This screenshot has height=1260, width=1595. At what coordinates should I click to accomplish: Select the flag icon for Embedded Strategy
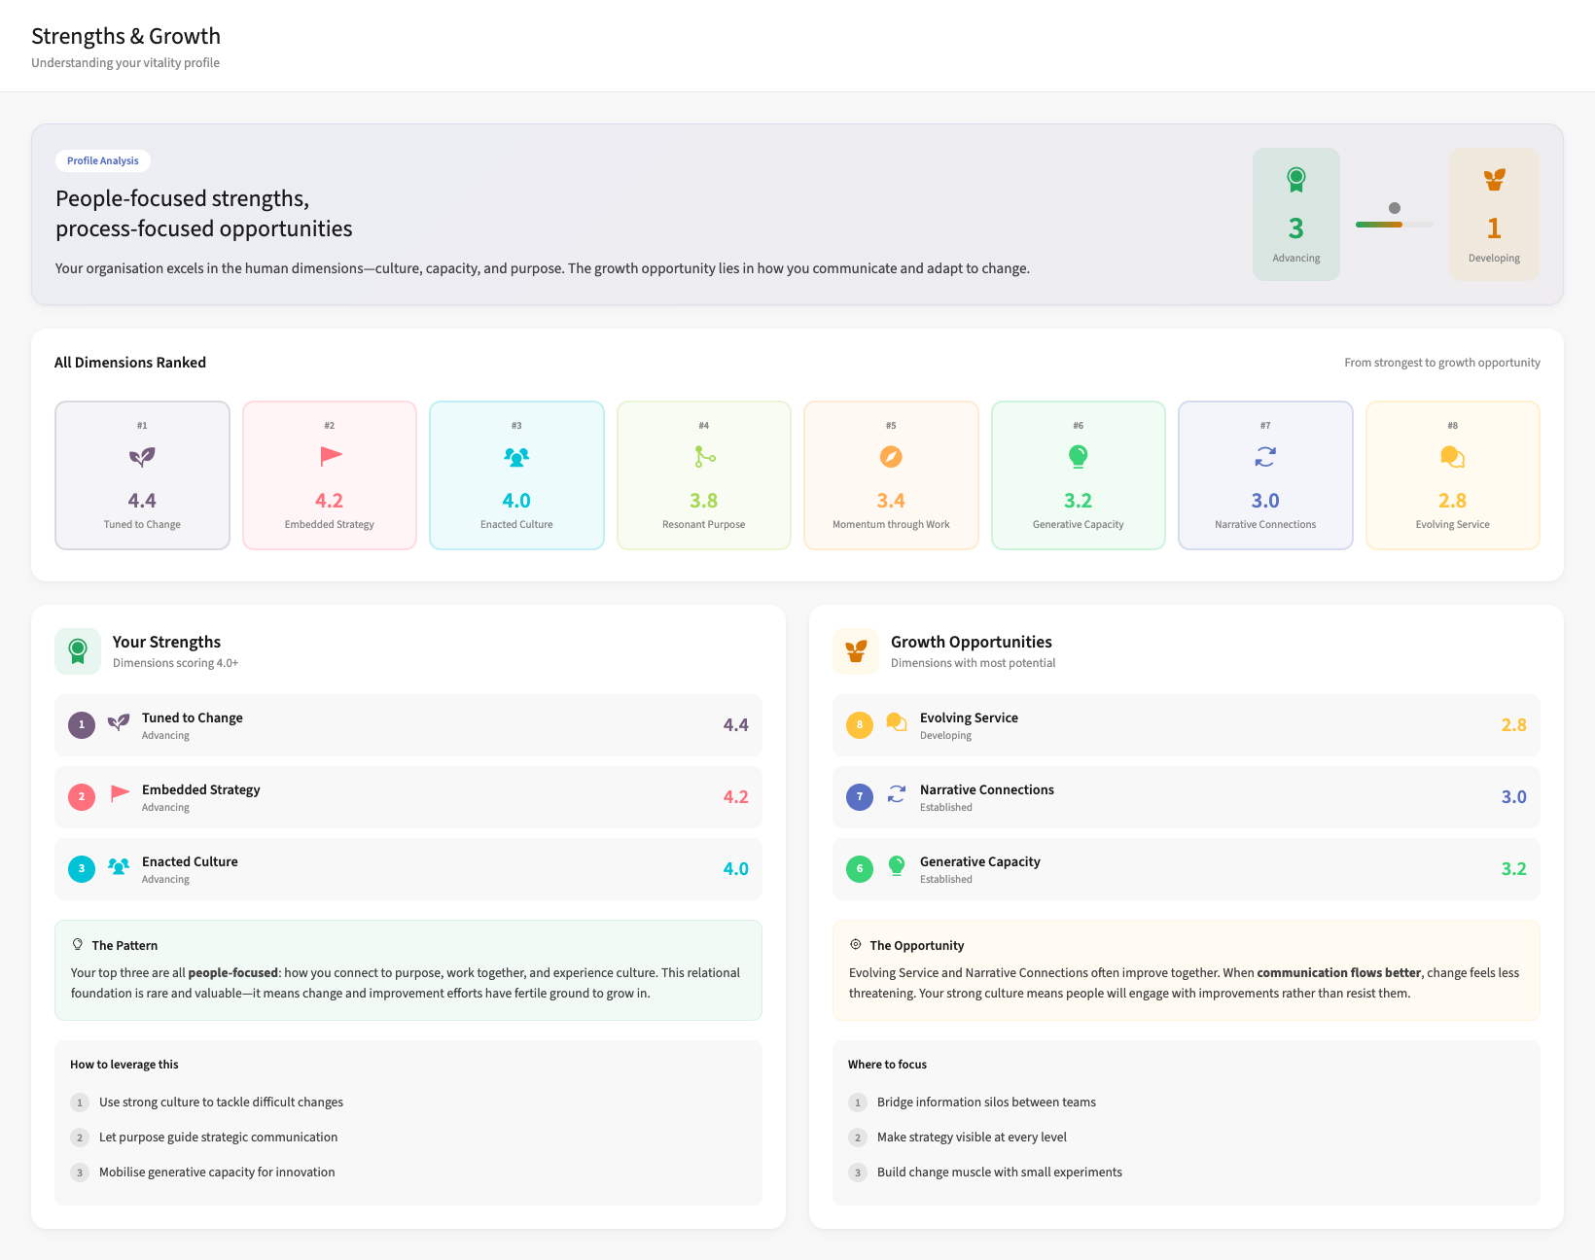[330, 457]
